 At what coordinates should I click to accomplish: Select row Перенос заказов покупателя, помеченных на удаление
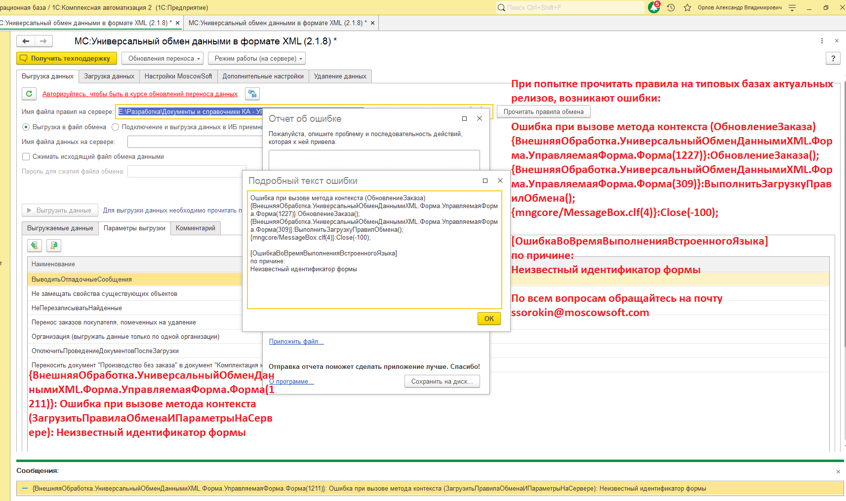click(135, 322)
